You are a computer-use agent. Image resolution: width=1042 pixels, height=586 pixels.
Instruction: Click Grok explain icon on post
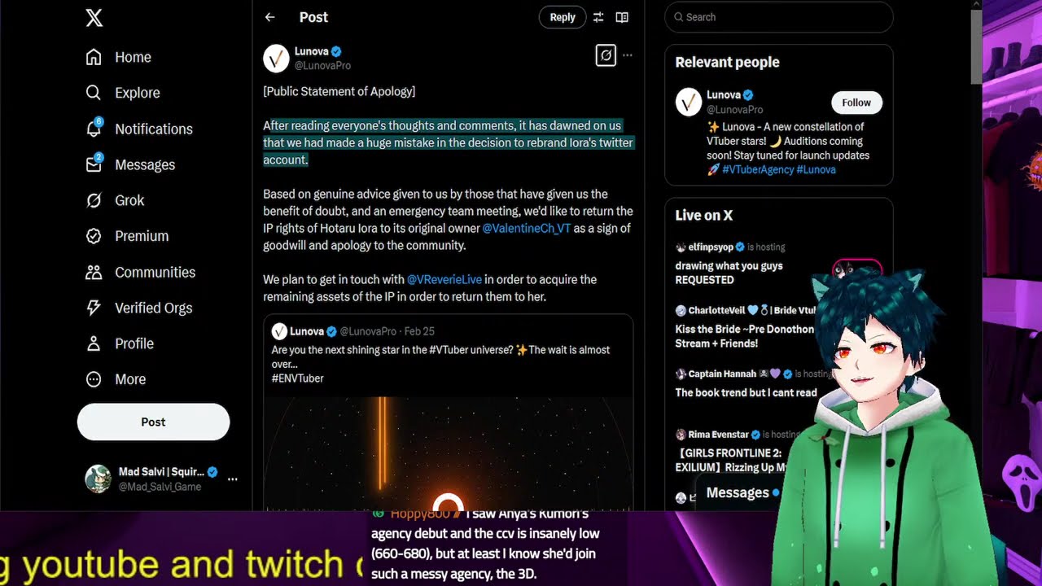606,55
